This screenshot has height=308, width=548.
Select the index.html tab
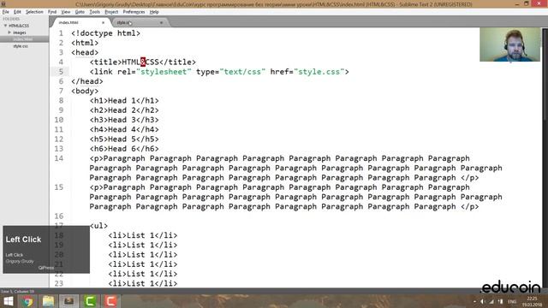[80, 23]
